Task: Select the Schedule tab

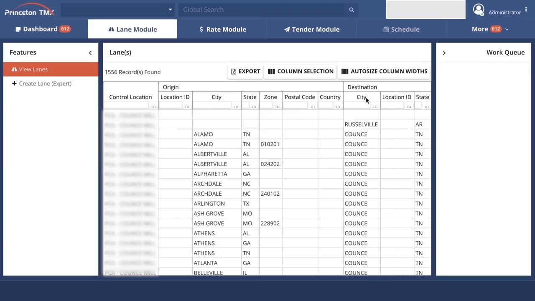Action: pos(401,29)
